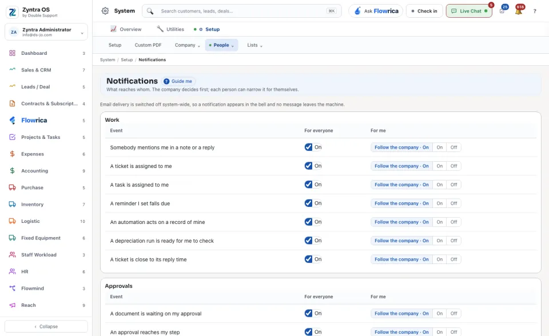
Task: Click the Leads / Deal icon
Action: pyautogui.click(x=12, y=86)
